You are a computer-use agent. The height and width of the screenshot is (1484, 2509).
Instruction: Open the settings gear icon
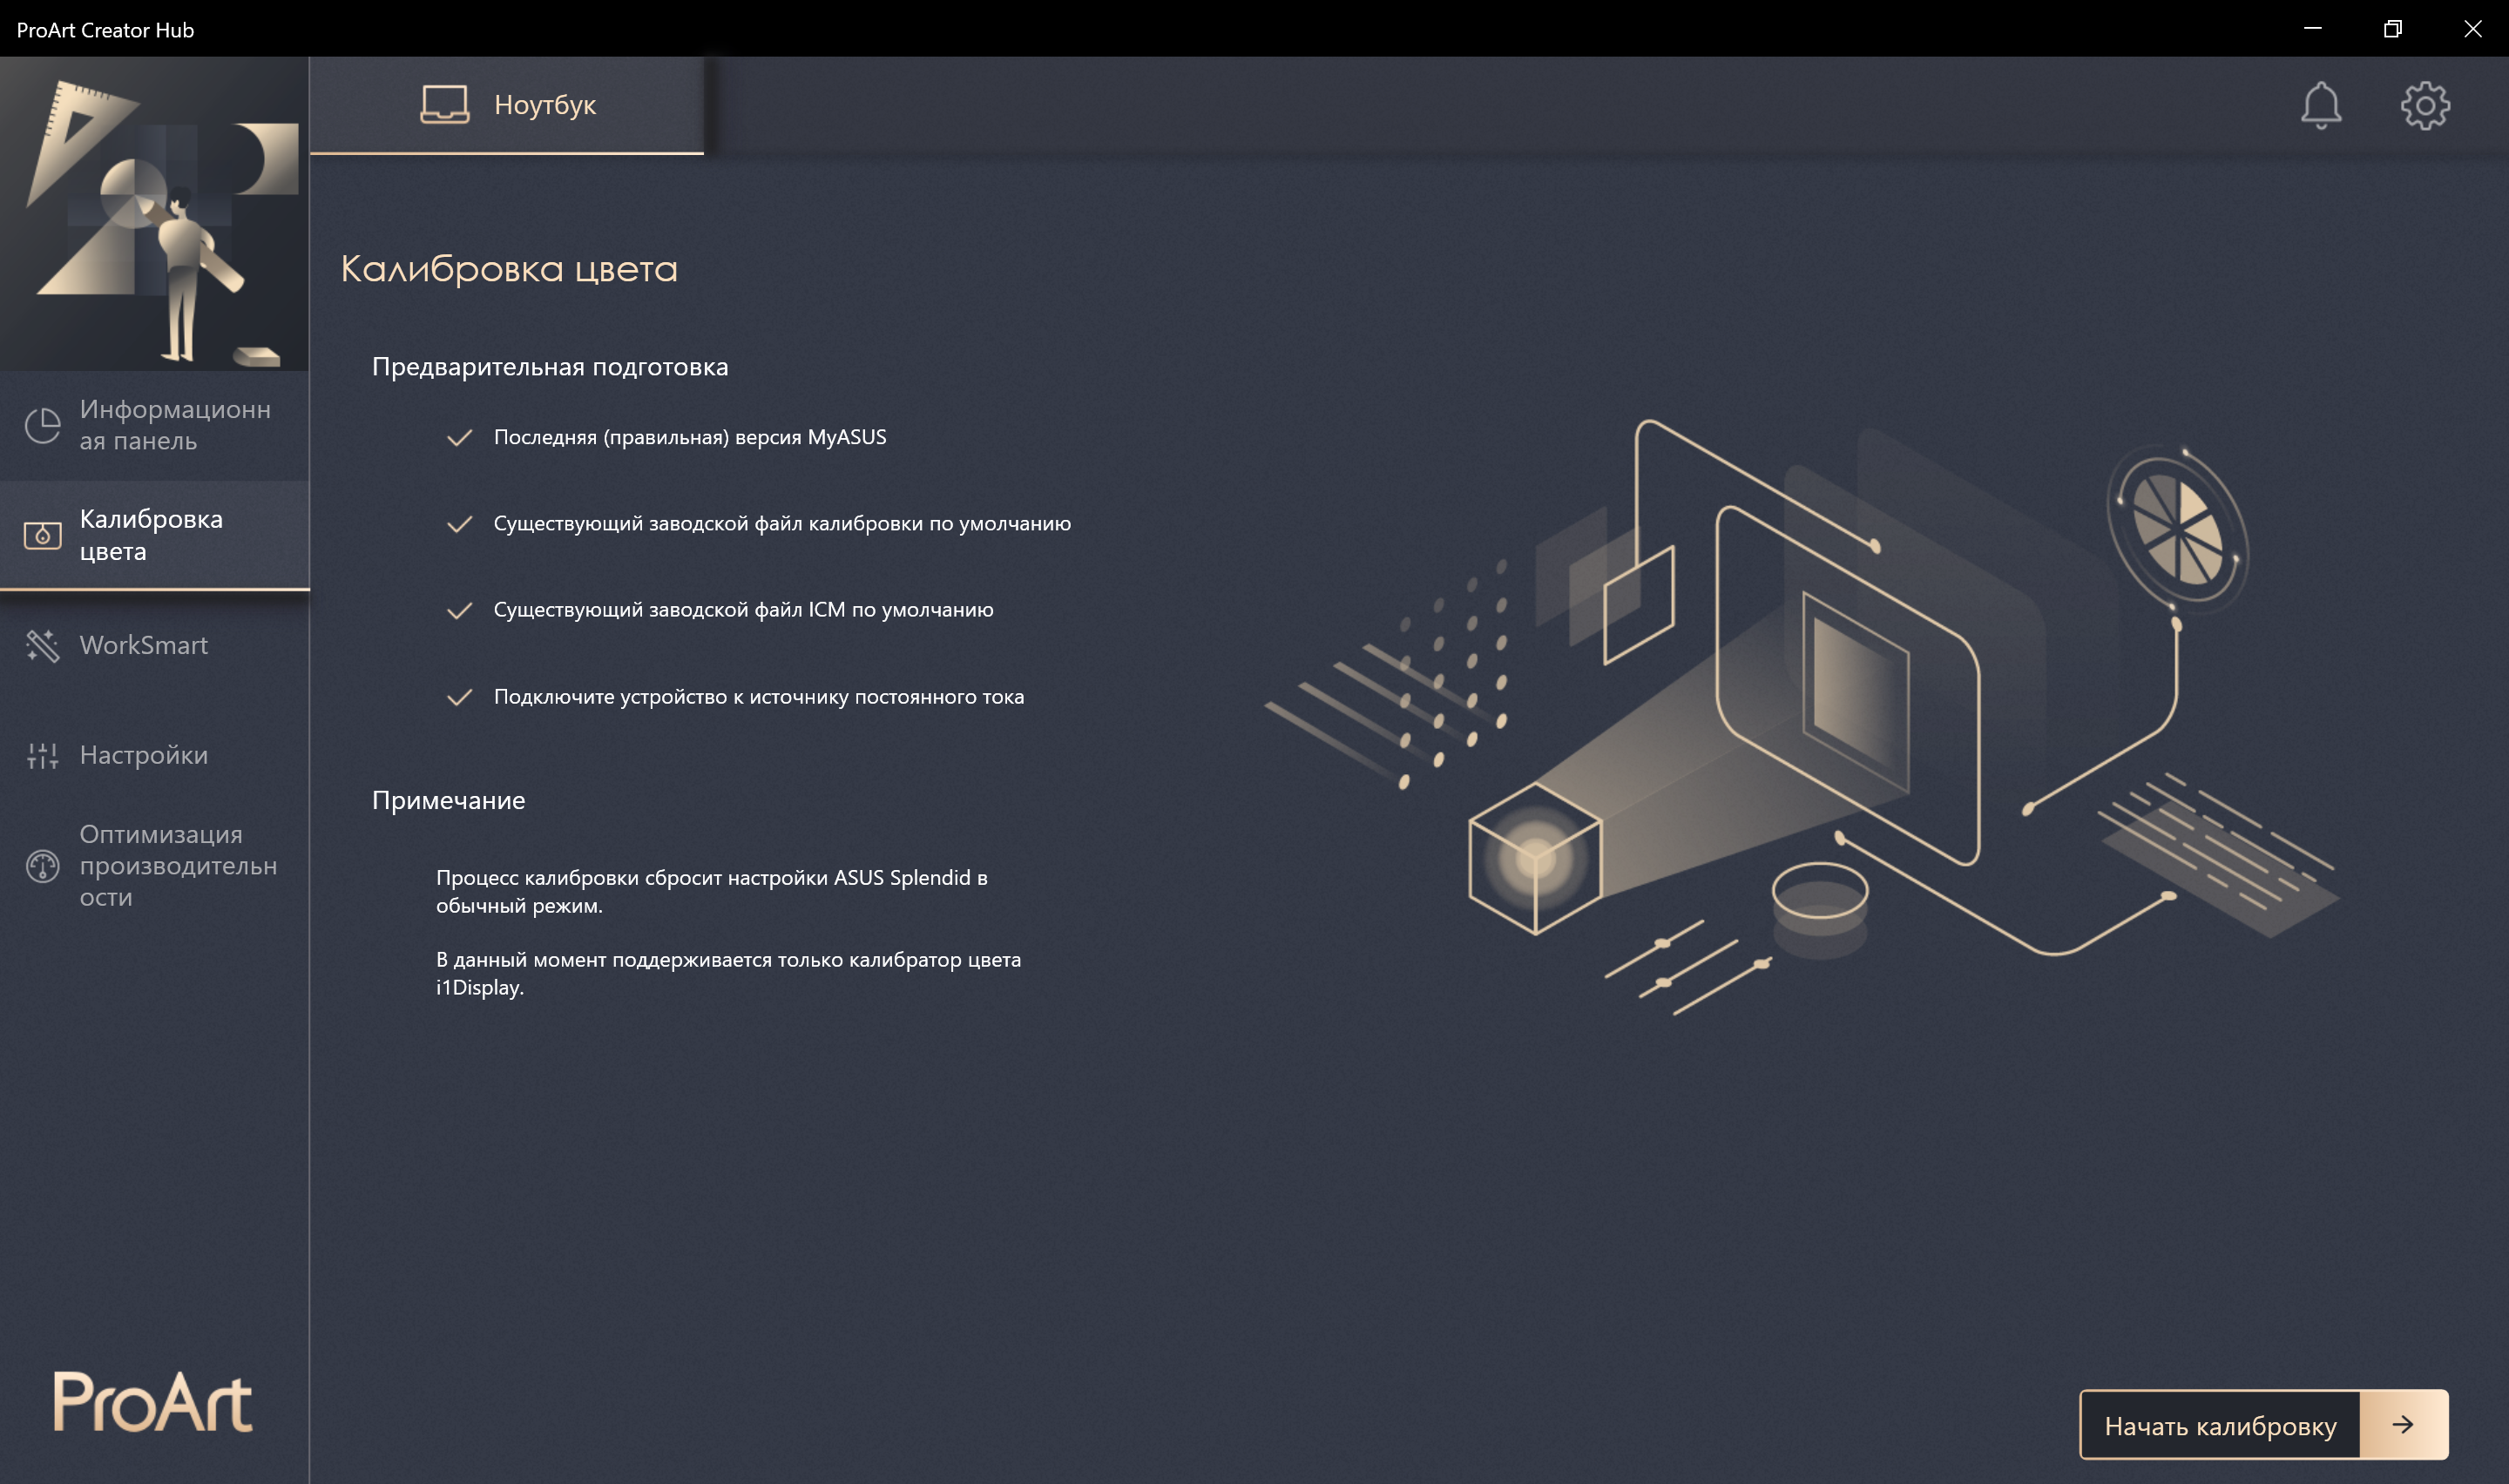click(x=2425, y=105)
